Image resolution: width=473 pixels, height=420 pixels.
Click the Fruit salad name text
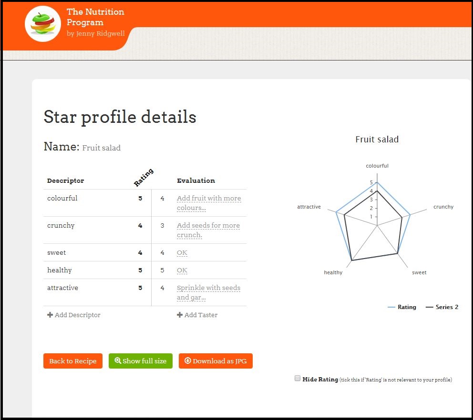(x=102, y=148)
